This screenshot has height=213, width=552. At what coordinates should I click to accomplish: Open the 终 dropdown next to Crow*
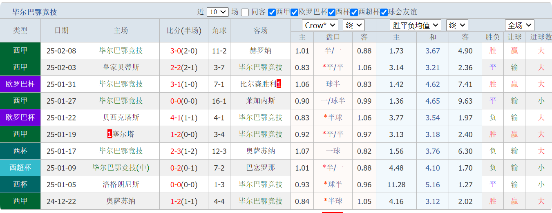coord(353,25)
